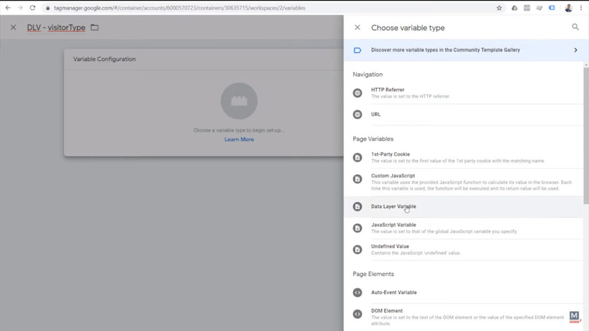Viewport: 589px width, 331px height.
Task: Select JavaScript Variable type
Action: coord(393,225)
